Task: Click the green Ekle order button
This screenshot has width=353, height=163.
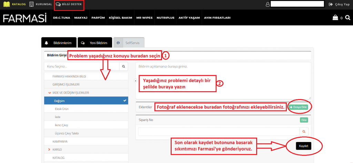Action: click(304, 120)
